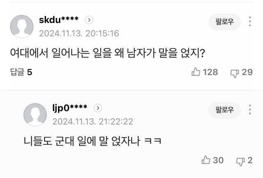Follow user ljp0**** with 팔로우 button
The height and width of the screenshot is (178, 263).
pyautogui.click(x=224, y=110)
